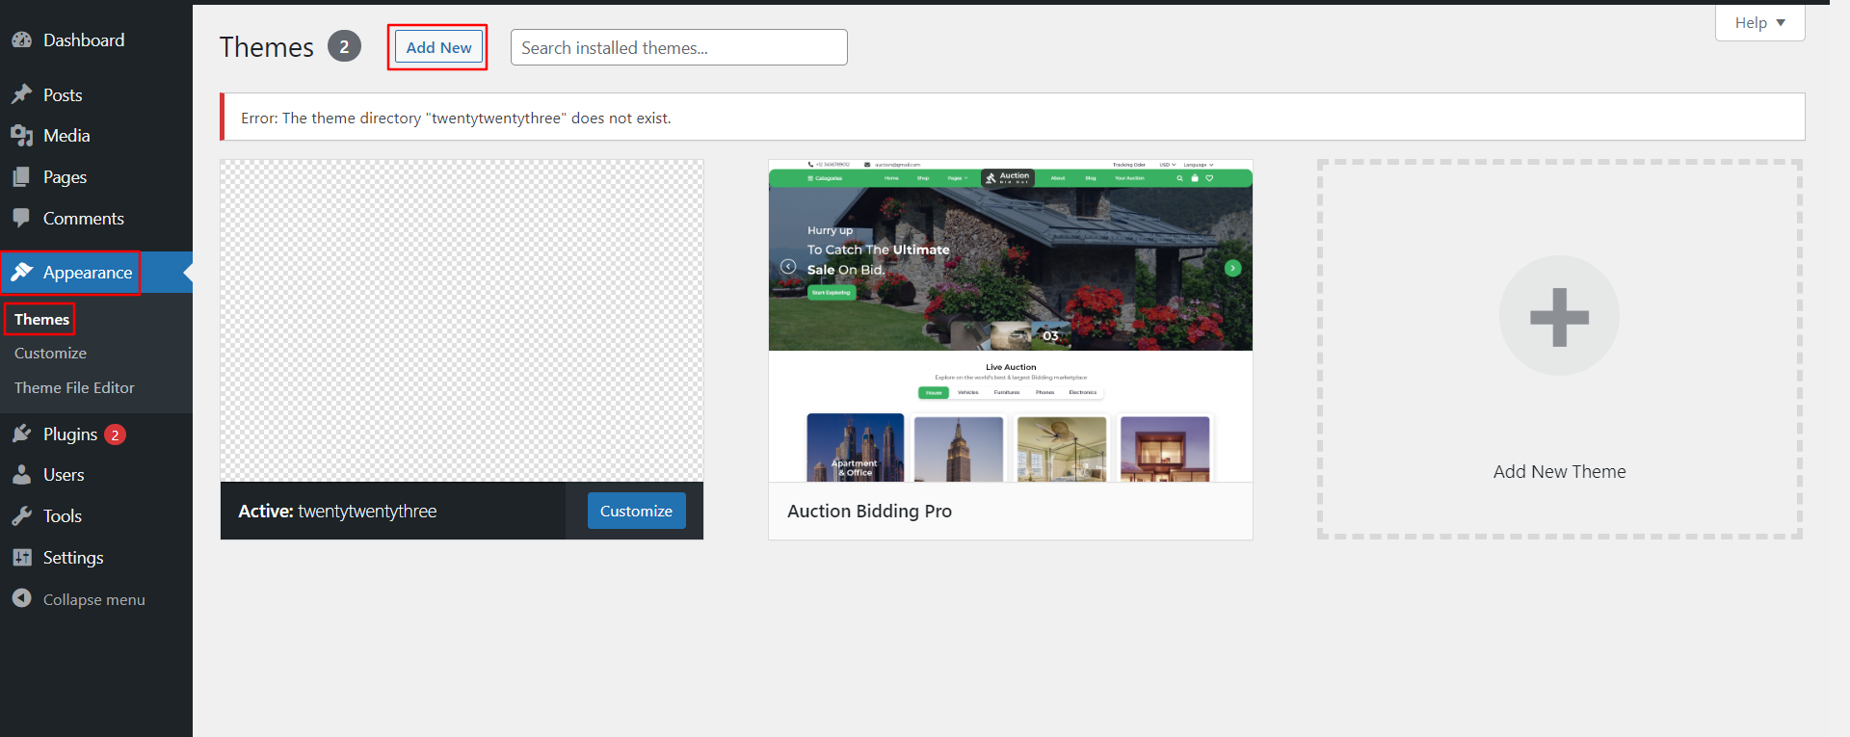The width and height of the screenshot is (1850, 737).
Task: Click the large plus icon to add theme
Action: [1558, 316]
